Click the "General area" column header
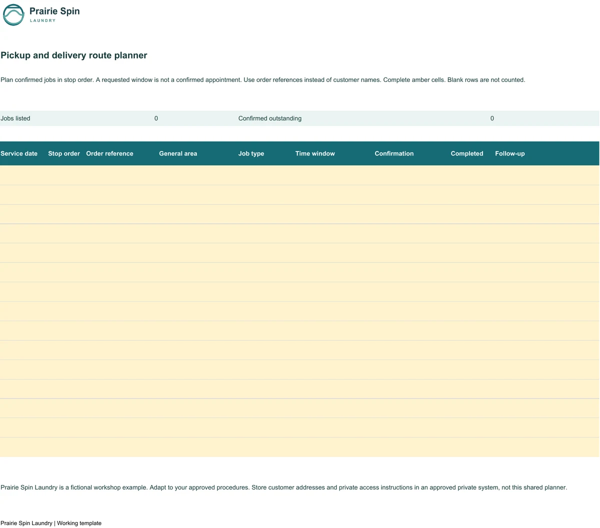This screenshot has height=528, width=600. click(178, 153)
